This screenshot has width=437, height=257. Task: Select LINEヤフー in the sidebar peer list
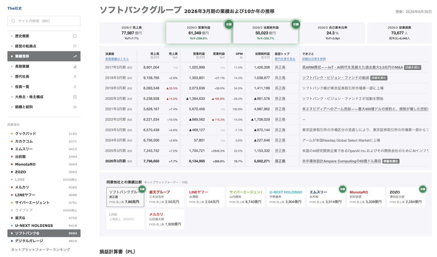coord(44,195)
